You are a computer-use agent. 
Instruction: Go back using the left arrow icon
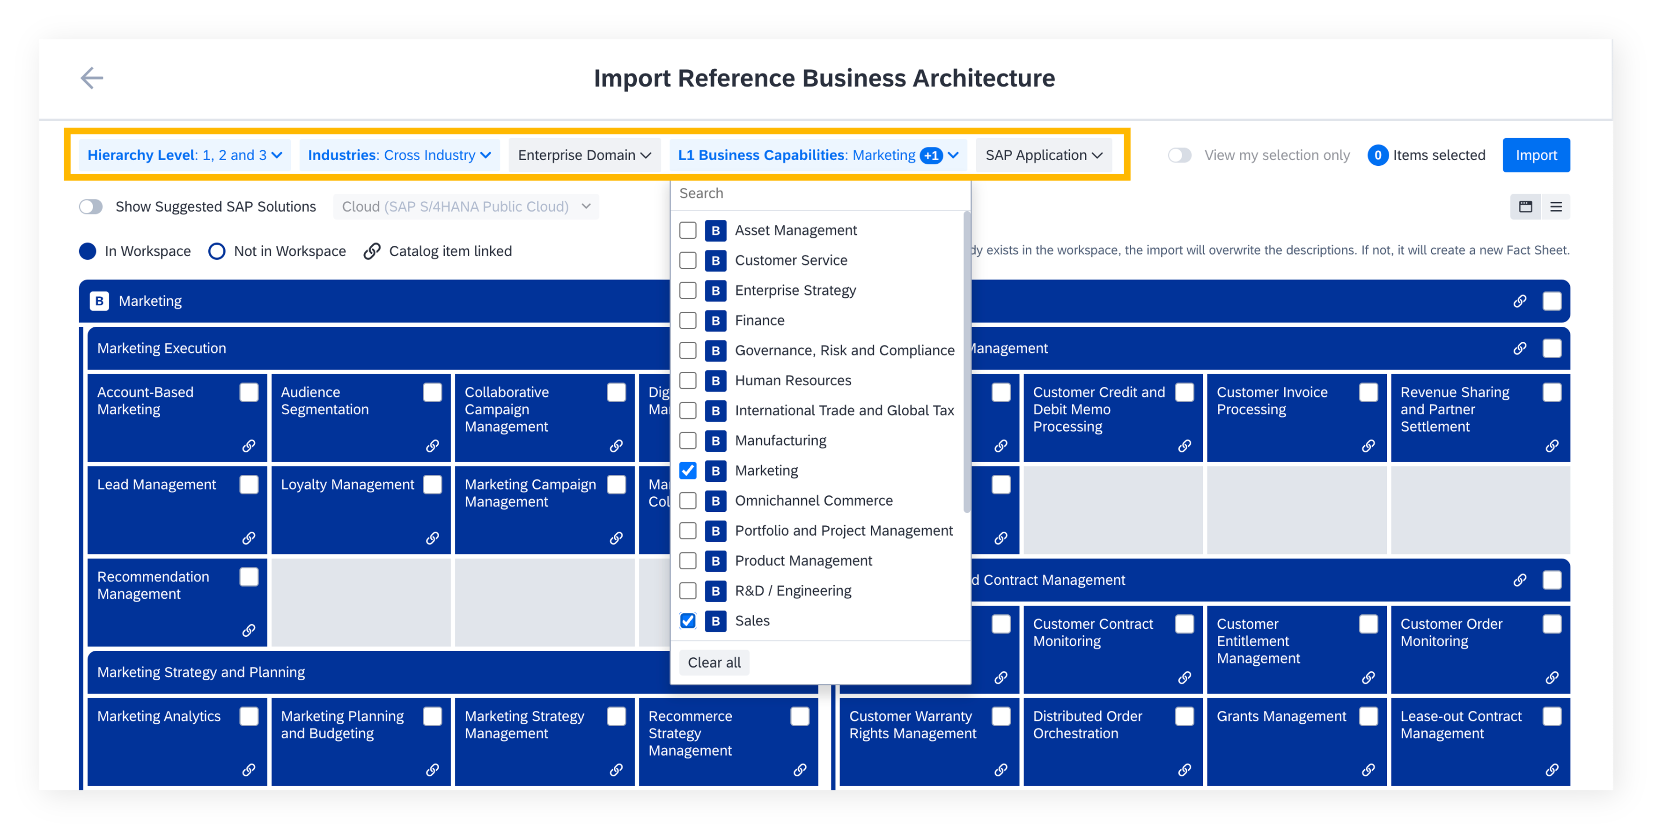coord(92,78)
